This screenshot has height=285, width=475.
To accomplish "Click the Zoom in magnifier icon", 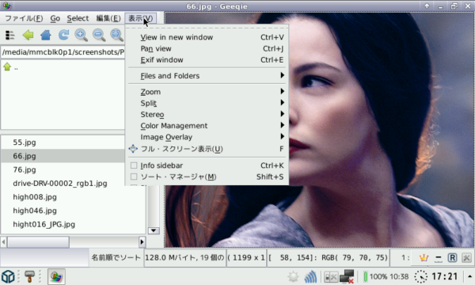I will click(x=82, y=35).
